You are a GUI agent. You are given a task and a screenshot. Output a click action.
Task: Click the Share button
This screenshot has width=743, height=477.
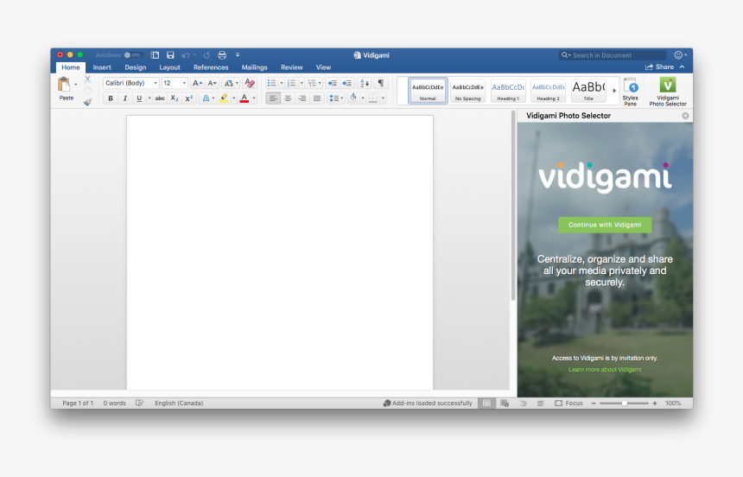tap(659, 67)
